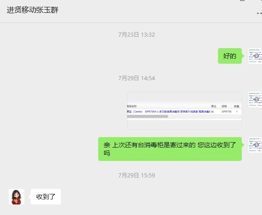
Task: Click the Canbo GPR700A-2 product name link
Action: [x=168, y=111]
